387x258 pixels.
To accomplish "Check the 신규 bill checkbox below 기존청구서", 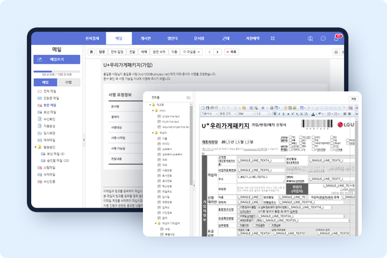I will pos(239,212).
